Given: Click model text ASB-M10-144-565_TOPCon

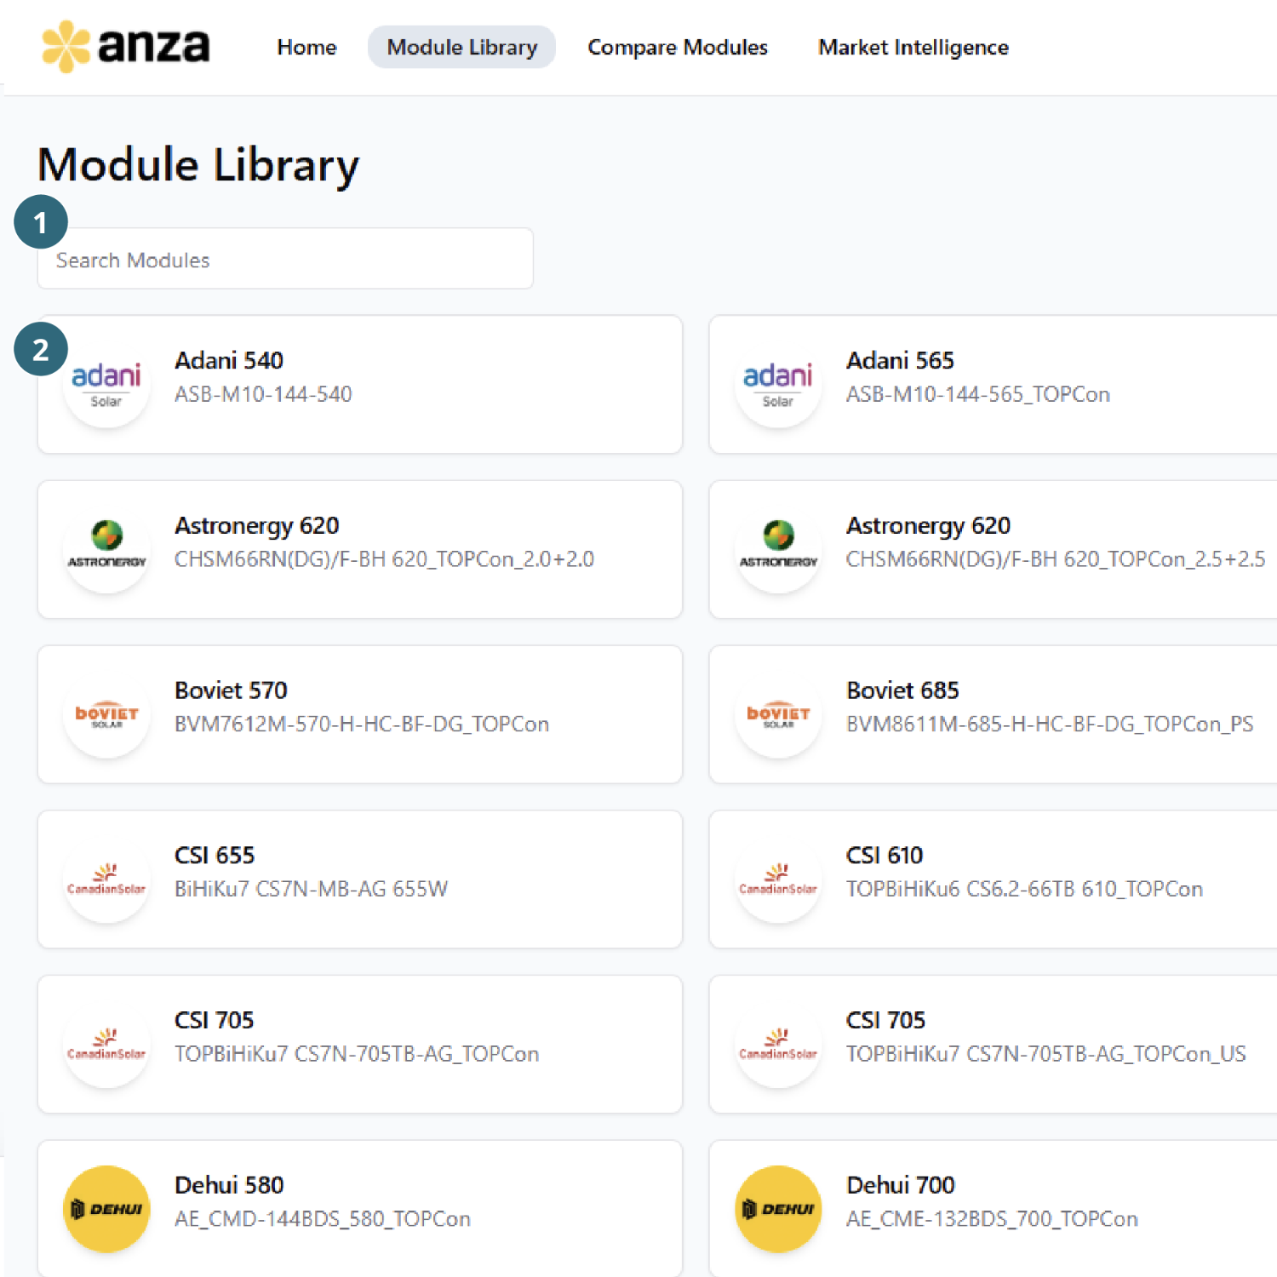Looking at the screenshot, I should click(x=978, y=394).
